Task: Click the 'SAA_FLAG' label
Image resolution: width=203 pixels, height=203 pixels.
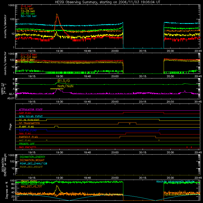Action: [25, 133]
